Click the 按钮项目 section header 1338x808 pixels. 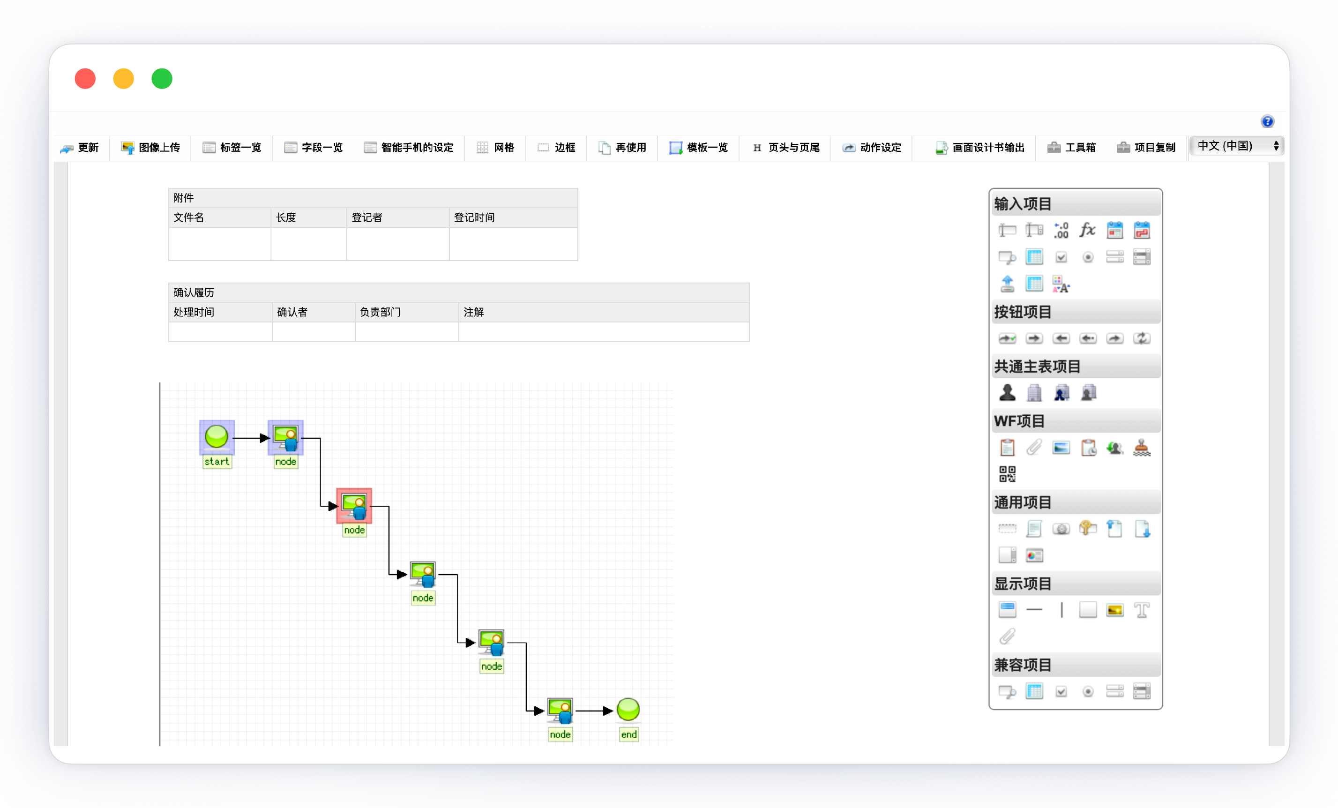(1076, 312)
